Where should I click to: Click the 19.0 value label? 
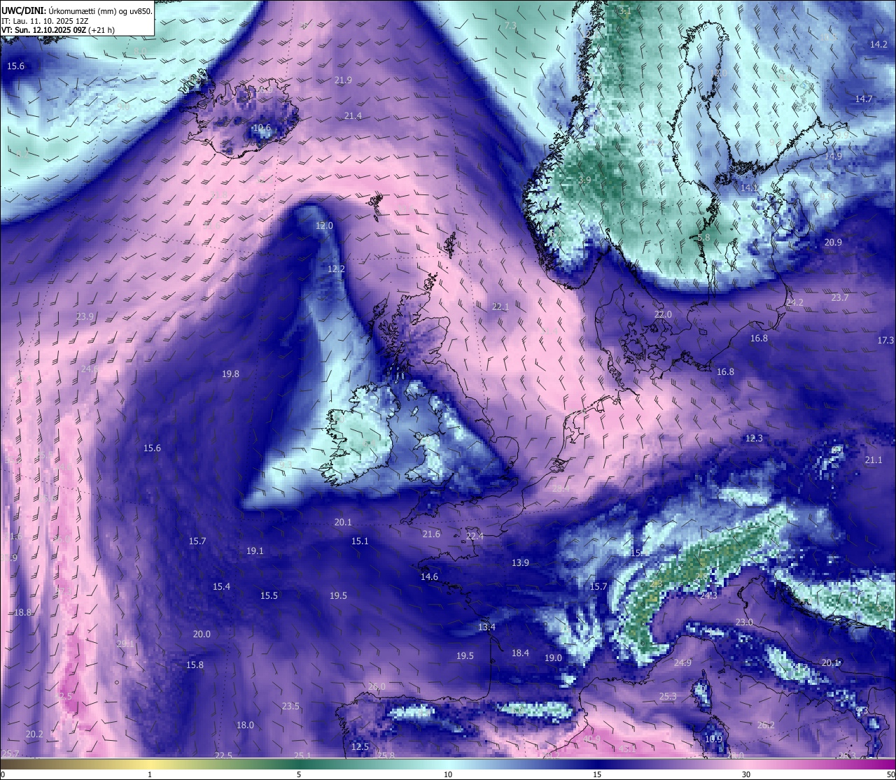[x=553, y=658]
